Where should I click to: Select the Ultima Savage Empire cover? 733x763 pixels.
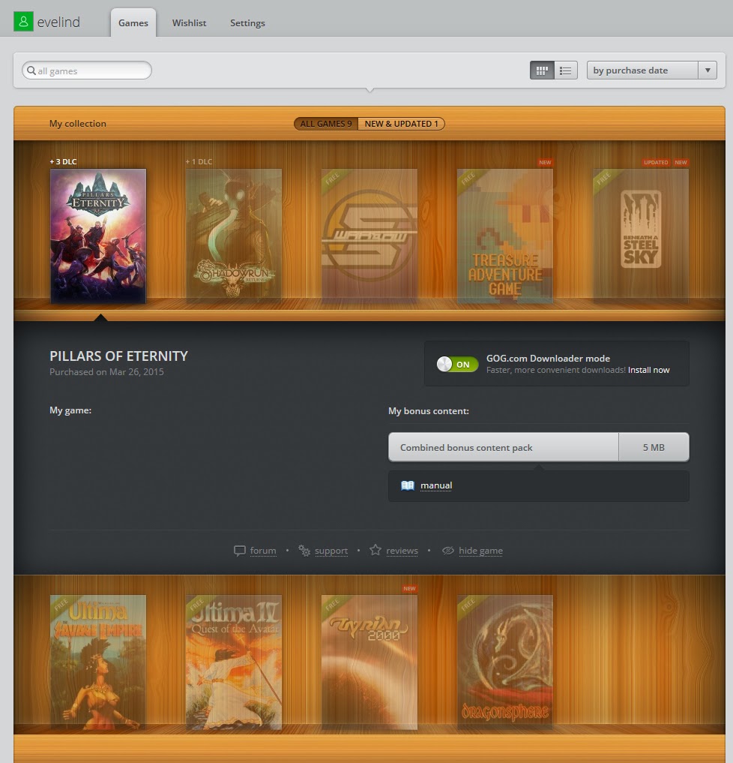pos(98,662)
